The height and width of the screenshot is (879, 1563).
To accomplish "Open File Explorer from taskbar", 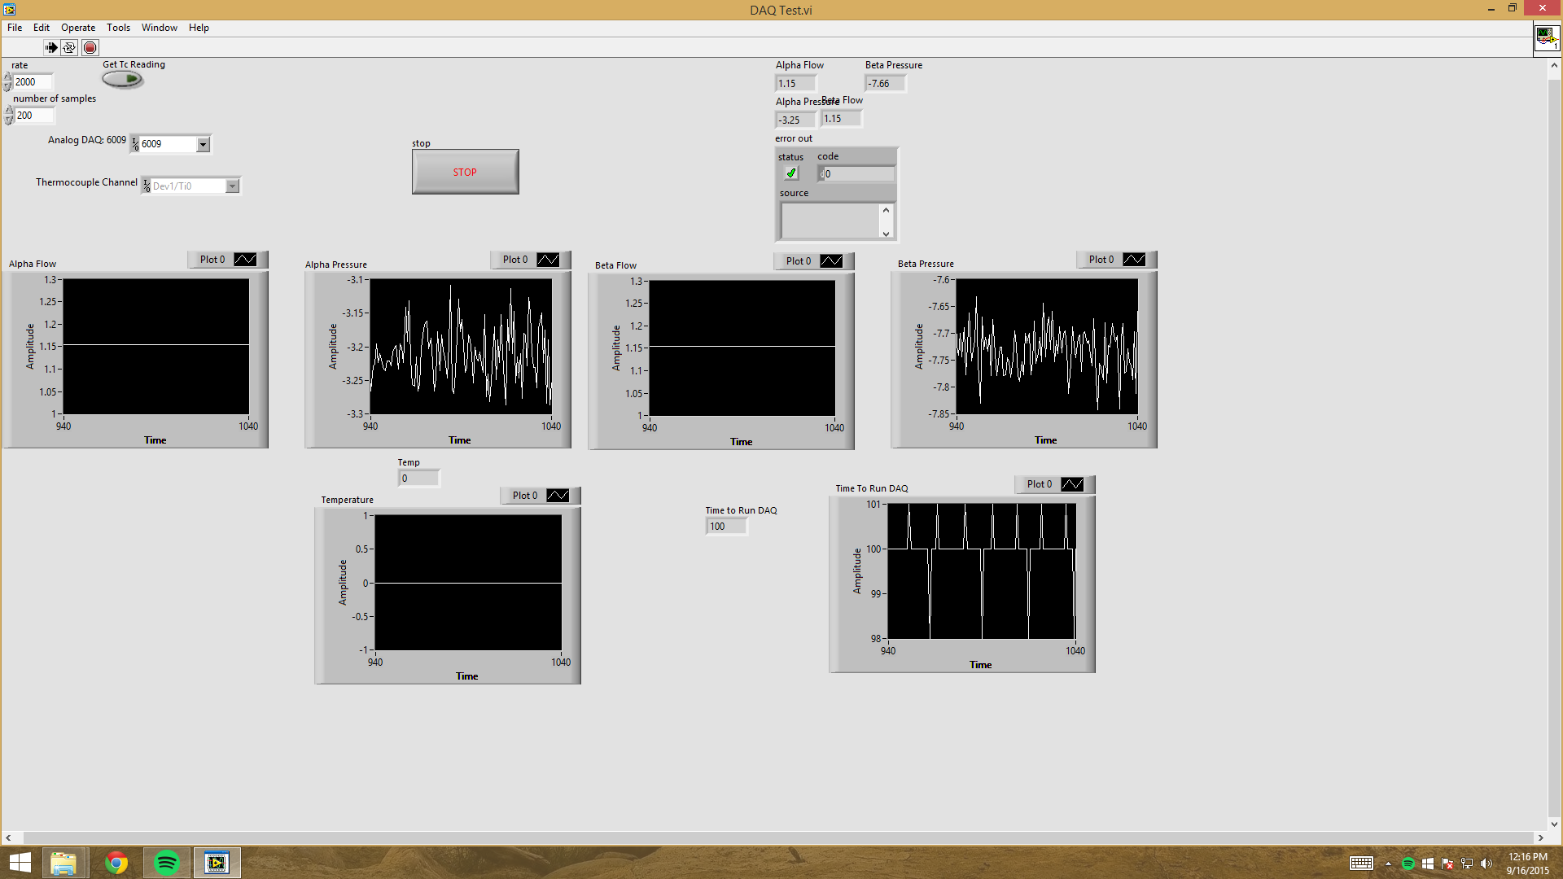I will pyautogui.click(x=63, y=863).
